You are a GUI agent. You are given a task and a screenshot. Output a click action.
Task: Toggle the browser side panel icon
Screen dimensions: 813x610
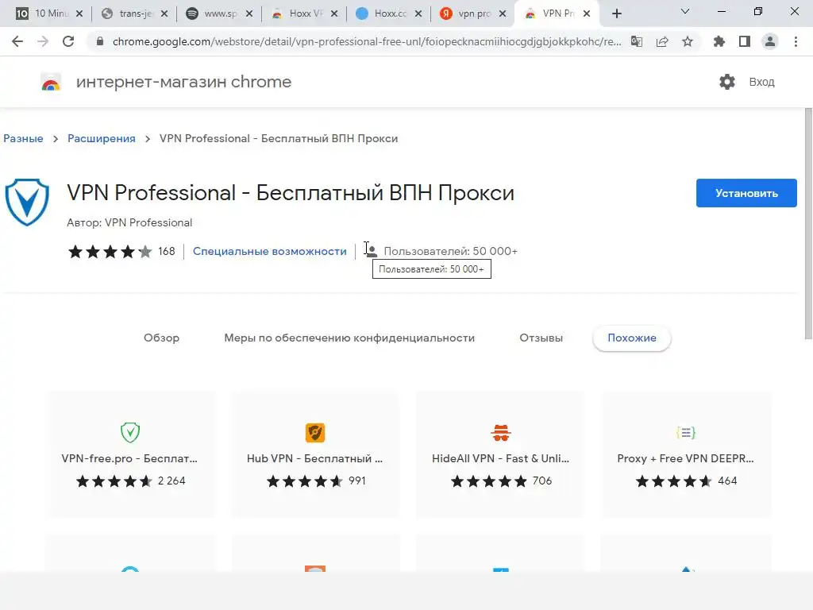(x=745, y=41)
